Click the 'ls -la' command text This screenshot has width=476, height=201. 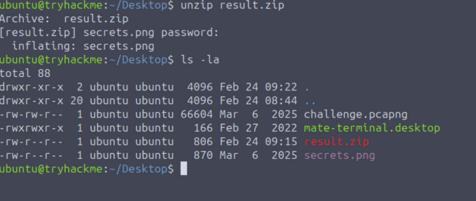[x=200, y=60]
